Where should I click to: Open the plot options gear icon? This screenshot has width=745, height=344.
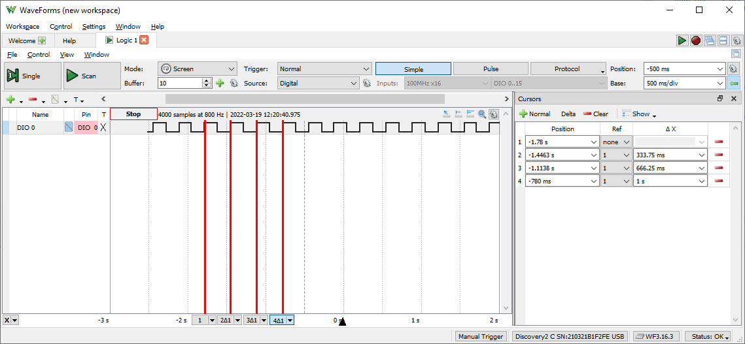point(494,114)
